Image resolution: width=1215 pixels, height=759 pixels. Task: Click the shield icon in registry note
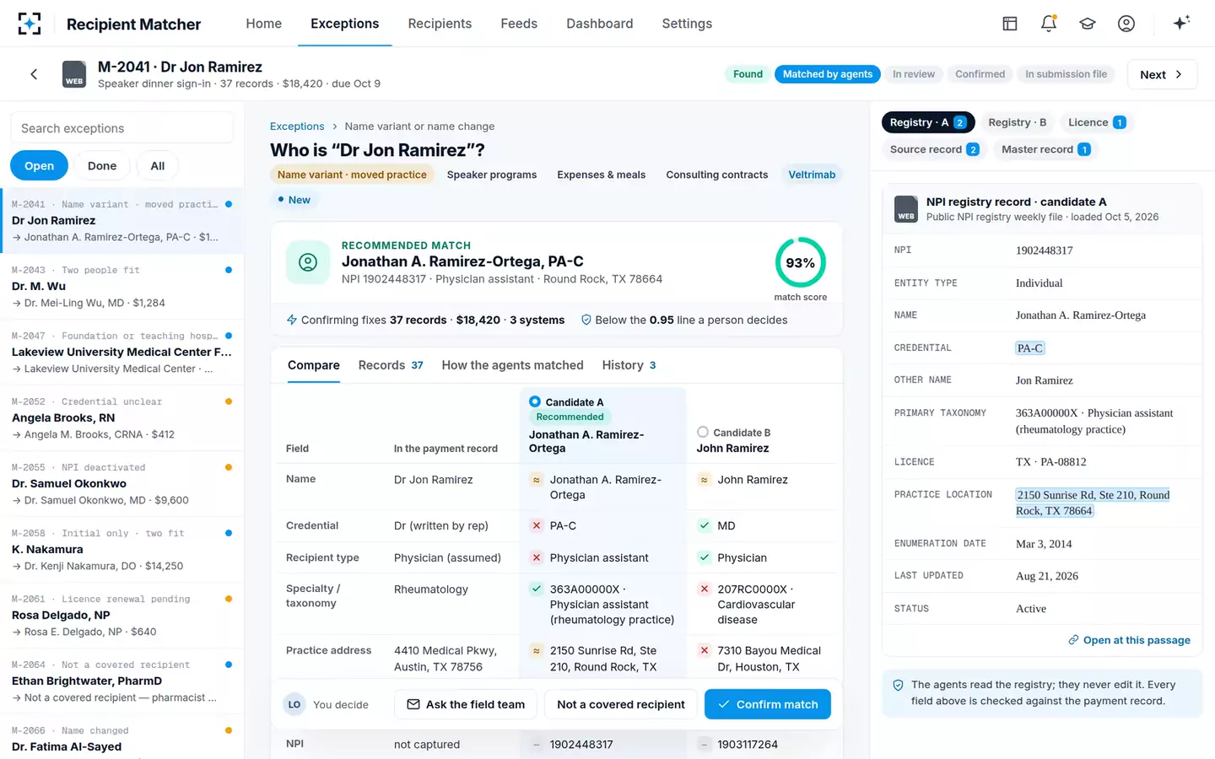(898, 686)
